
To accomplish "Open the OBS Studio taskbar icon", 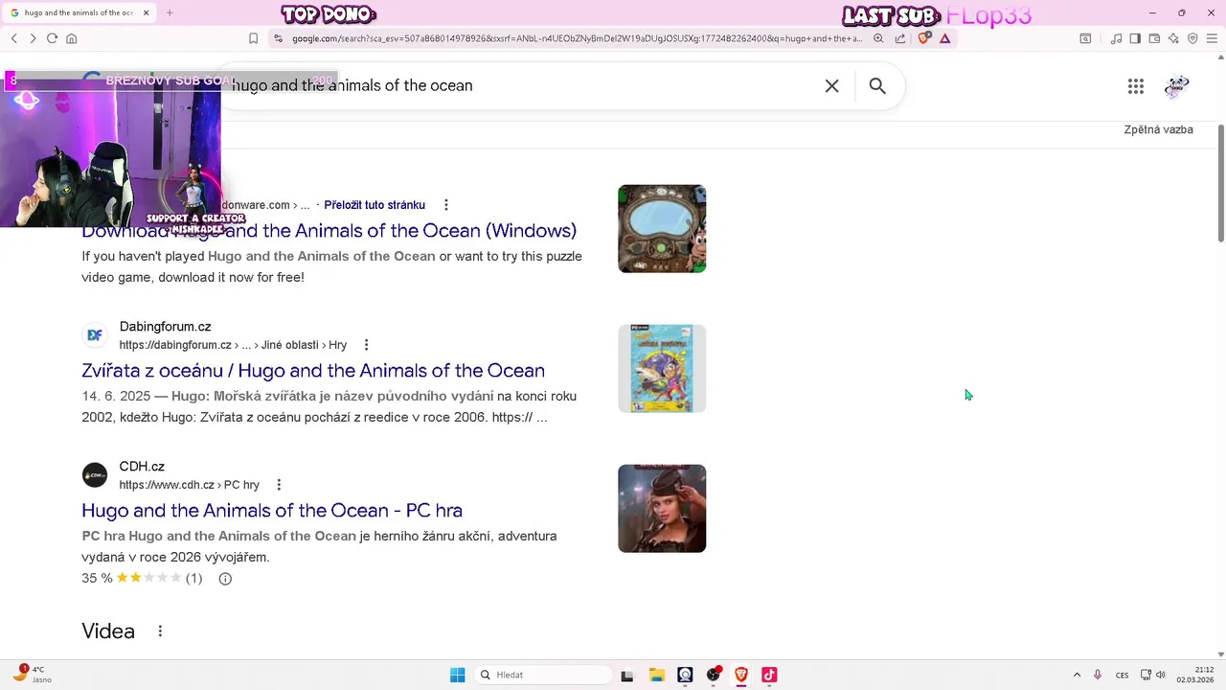I will pos(713,675).
